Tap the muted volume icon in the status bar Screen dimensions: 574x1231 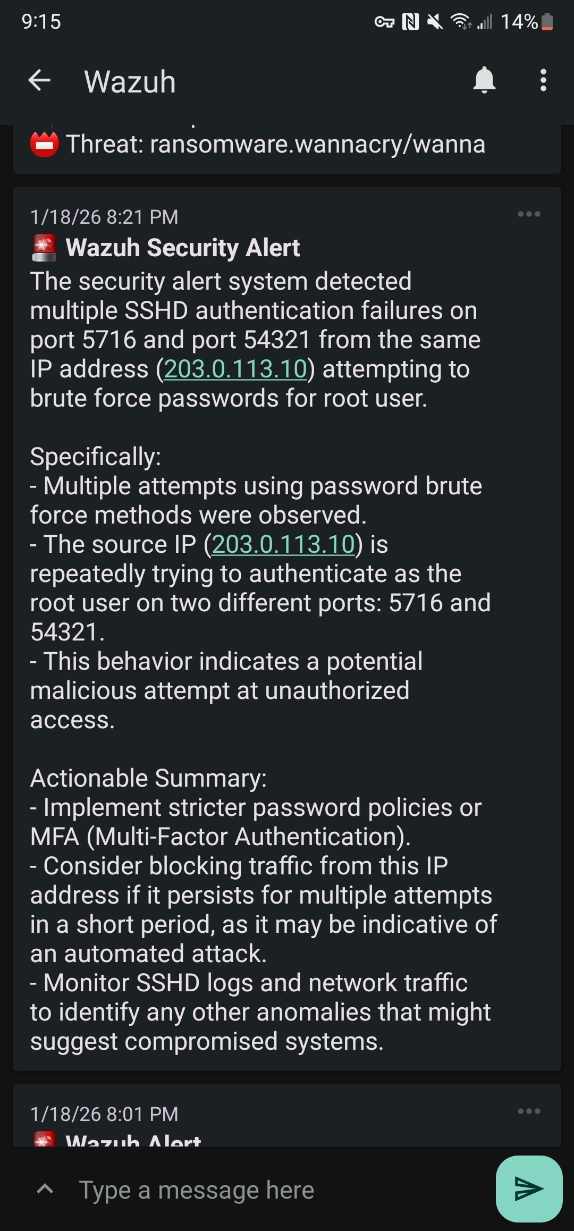435,22
